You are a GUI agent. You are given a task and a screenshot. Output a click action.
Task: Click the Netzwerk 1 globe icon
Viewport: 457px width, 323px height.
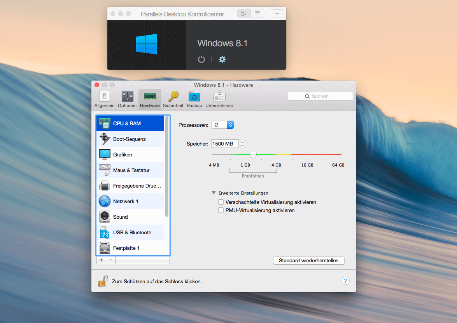[x=104, y=201]
